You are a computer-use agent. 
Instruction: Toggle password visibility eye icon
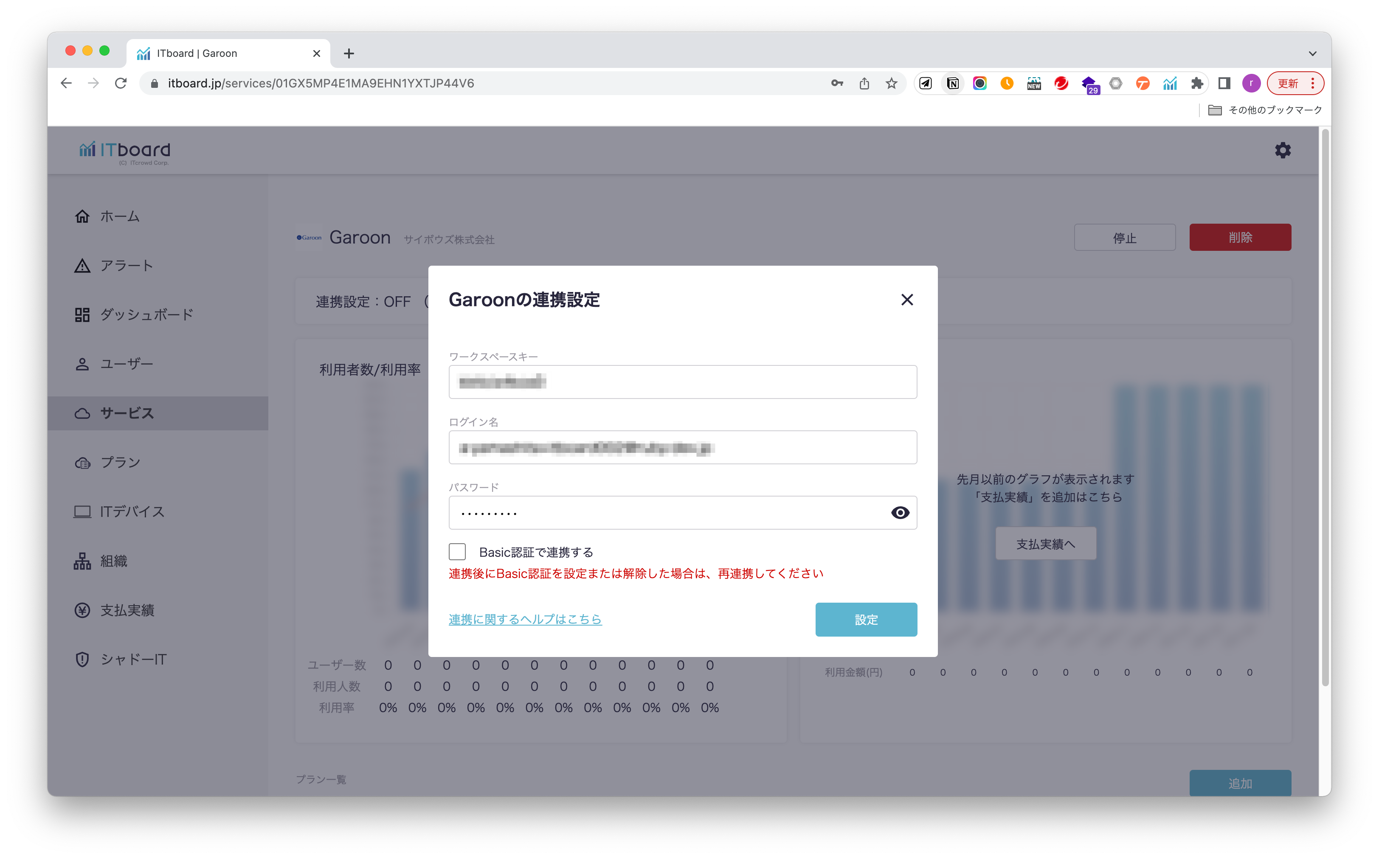(x=899, y=512)
